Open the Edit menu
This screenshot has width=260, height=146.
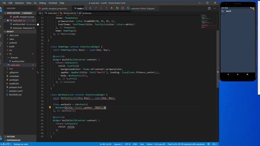[10, 3]
